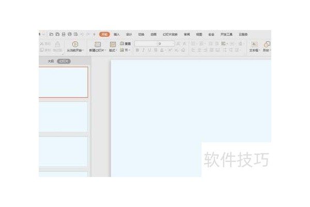310x207 pixels.
Task: Expand 新建幻灯片 dropdown arrow
Action: pos(105,50)
